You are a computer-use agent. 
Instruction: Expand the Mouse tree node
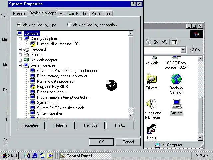coord(20,55)
